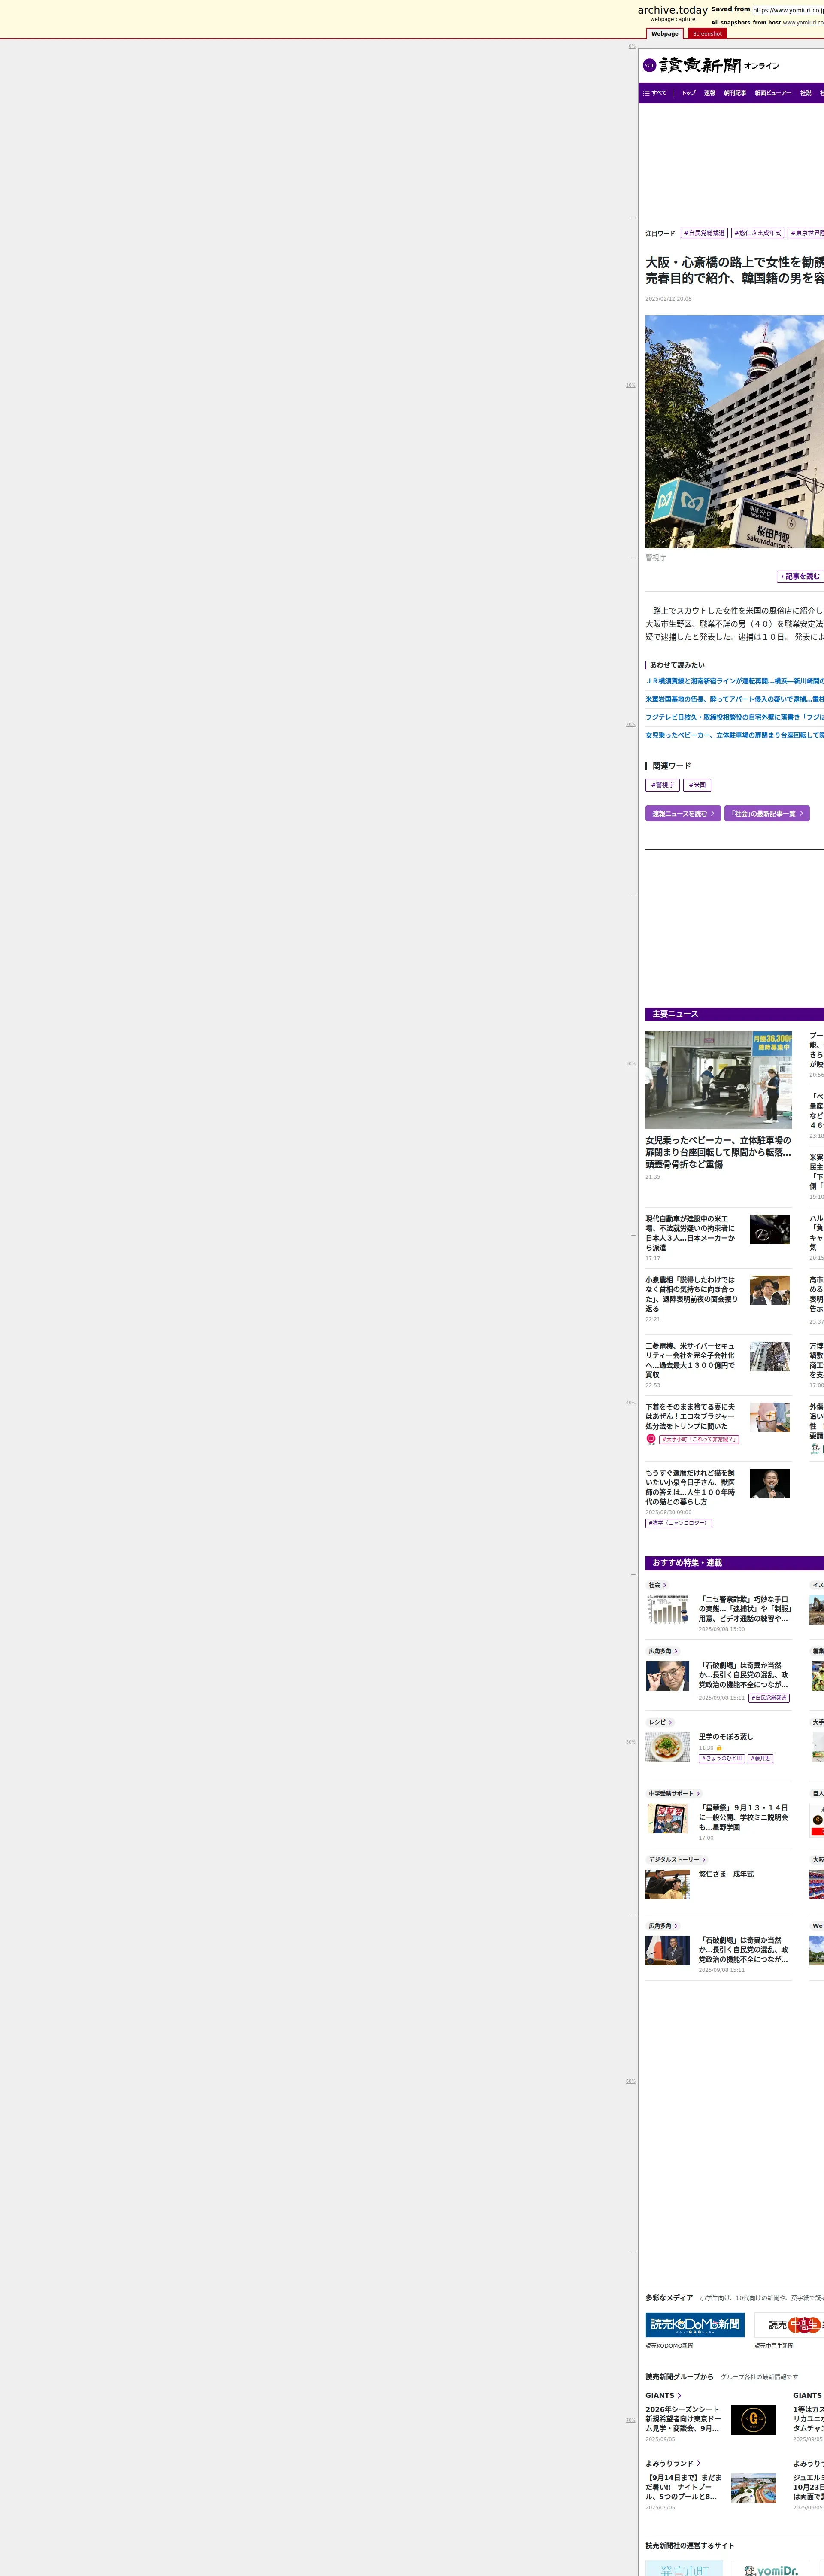Open the parking garage lead photo
This screenshot has width=824, height=2576.
pyautogui.click(x=718, y=1080)
